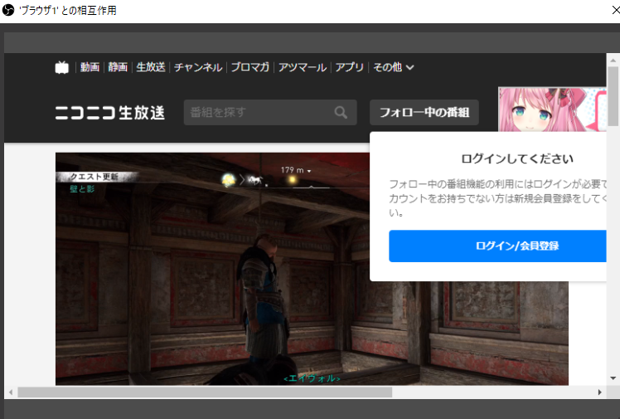The image size is (620, 419).
Task: Open the 動画 menu item
Action: point(90,67)
